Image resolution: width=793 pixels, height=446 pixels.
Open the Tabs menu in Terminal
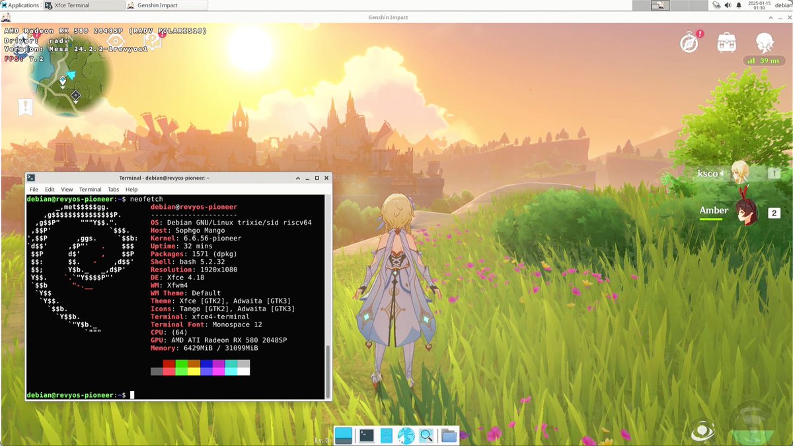(x=114, y=189)
